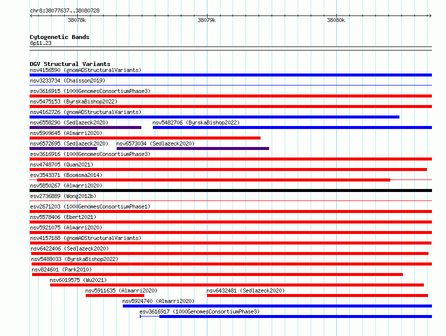This screenshot has width=446, height=336.
Task: Click the Cytogenetic Bands track title
Action: [x=60, y=37]
